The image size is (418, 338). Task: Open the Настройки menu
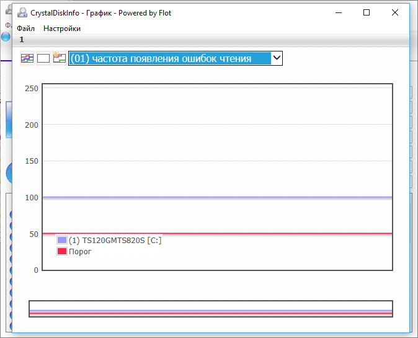tap(62, 29)
